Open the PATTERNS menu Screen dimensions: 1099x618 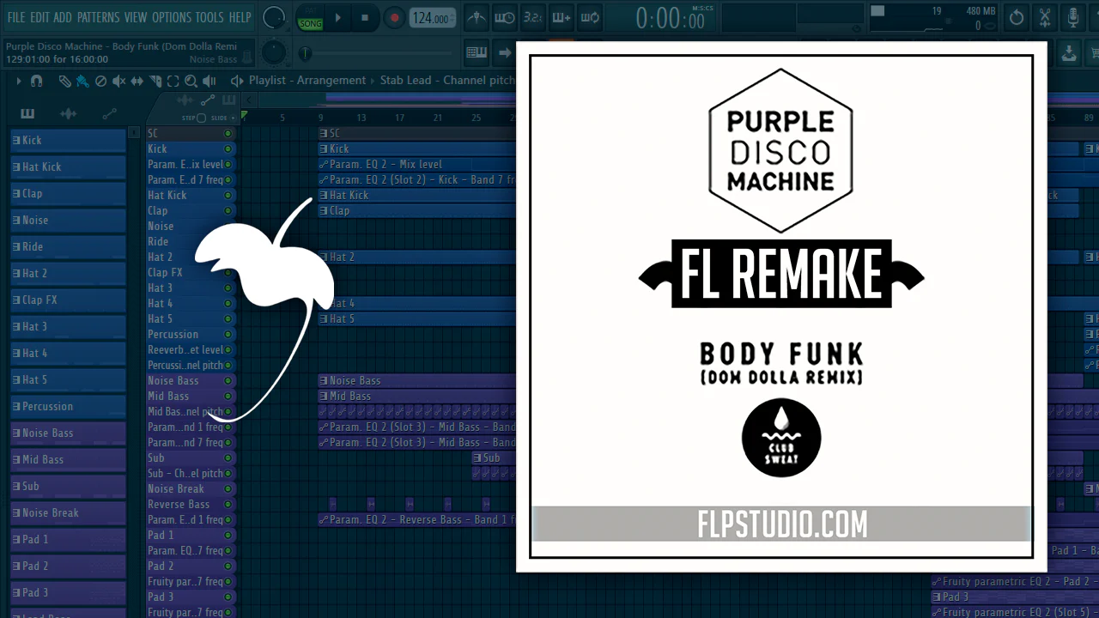point(98,17)
